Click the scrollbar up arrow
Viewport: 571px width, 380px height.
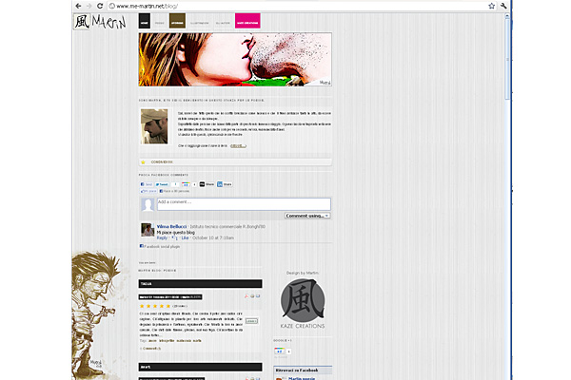pyautogui.click(x=507, y=16)
